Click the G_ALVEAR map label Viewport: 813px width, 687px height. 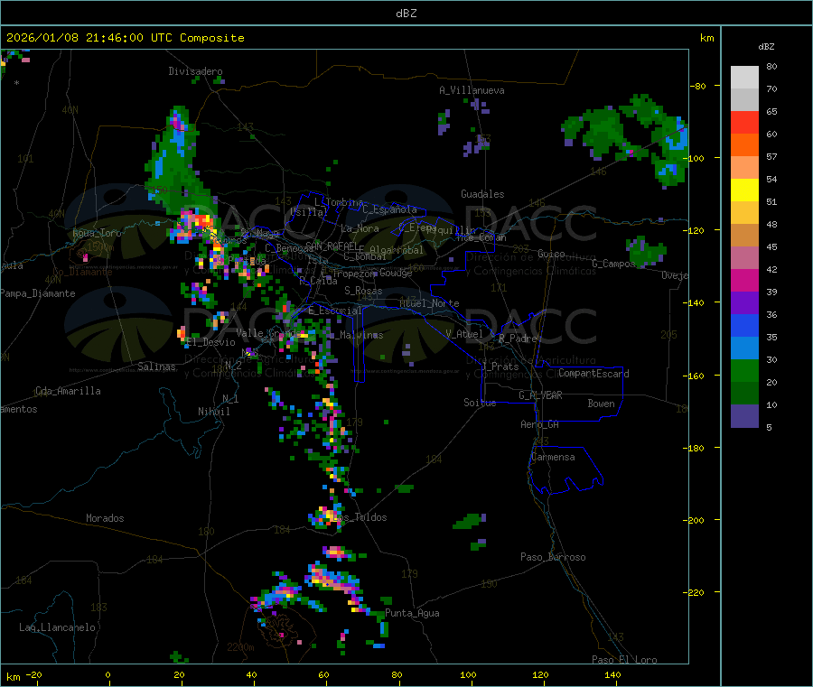click(x=541, y=395)
